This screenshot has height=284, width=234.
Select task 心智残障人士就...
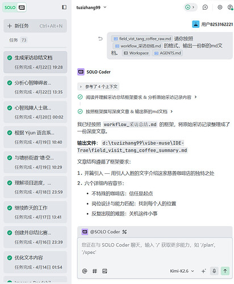pyautogui.click(x=35, y=112)
